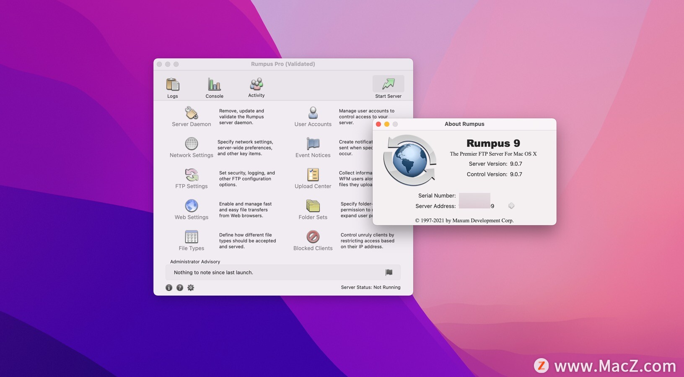Open the Console chart icon
Viewport: 684px width, 377px height.
point(214,84)
